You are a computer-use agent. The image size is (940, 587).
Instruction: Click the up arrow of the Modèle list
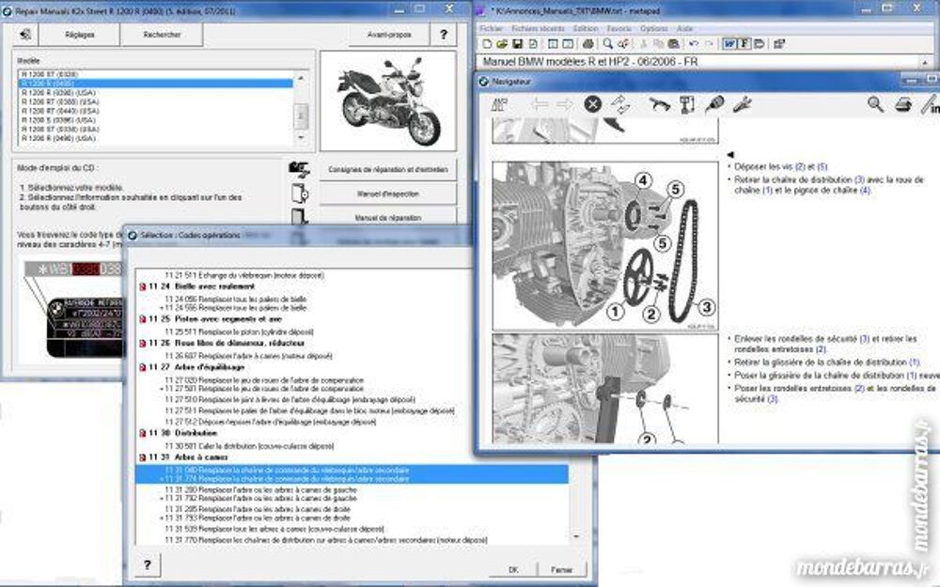tap(301, 78)
